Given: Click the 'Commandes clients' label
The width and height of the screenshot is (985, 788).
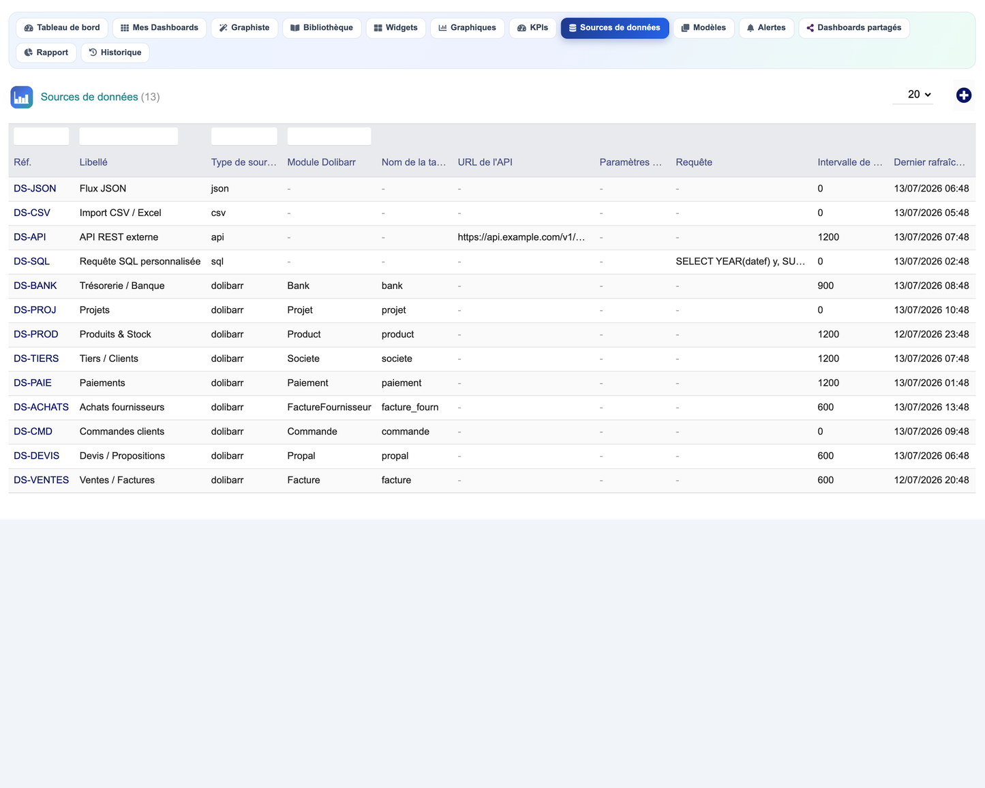Looking at the screenshot, I should (122, 431).
